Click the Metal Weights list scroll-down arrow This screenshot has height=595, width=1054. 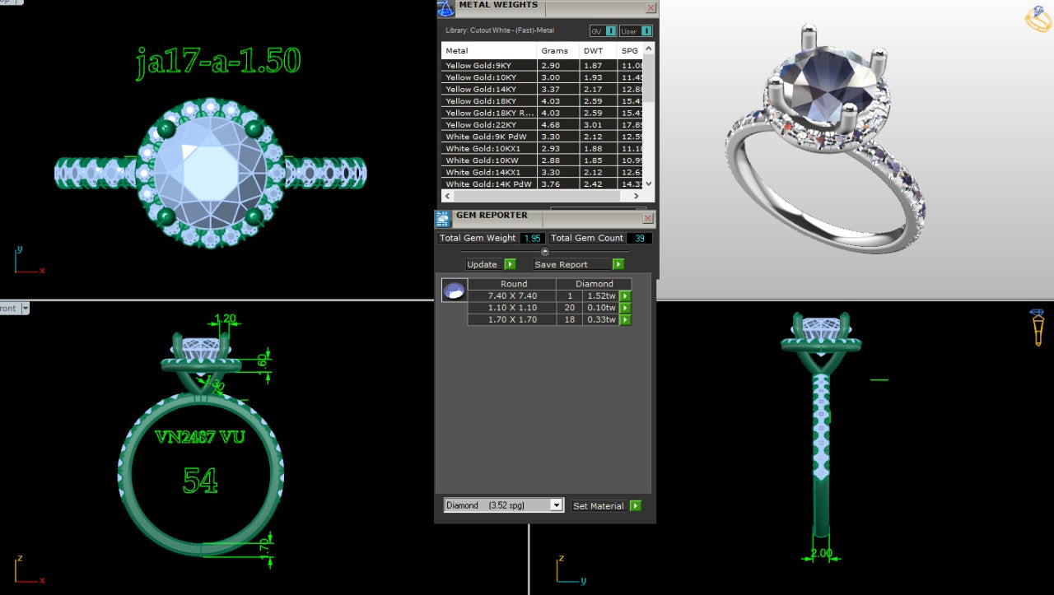coord(648,184)
